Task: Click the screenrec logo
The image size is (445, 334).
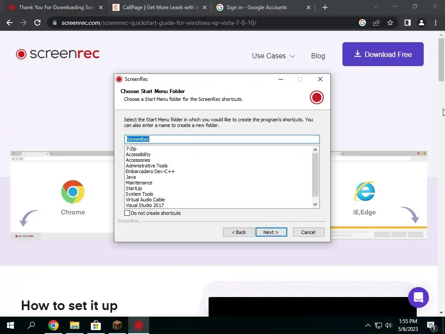Action: 58,53
